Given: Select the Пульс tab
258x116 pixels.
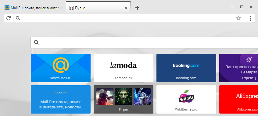Looking at the screenshot, I should point(98,8).
